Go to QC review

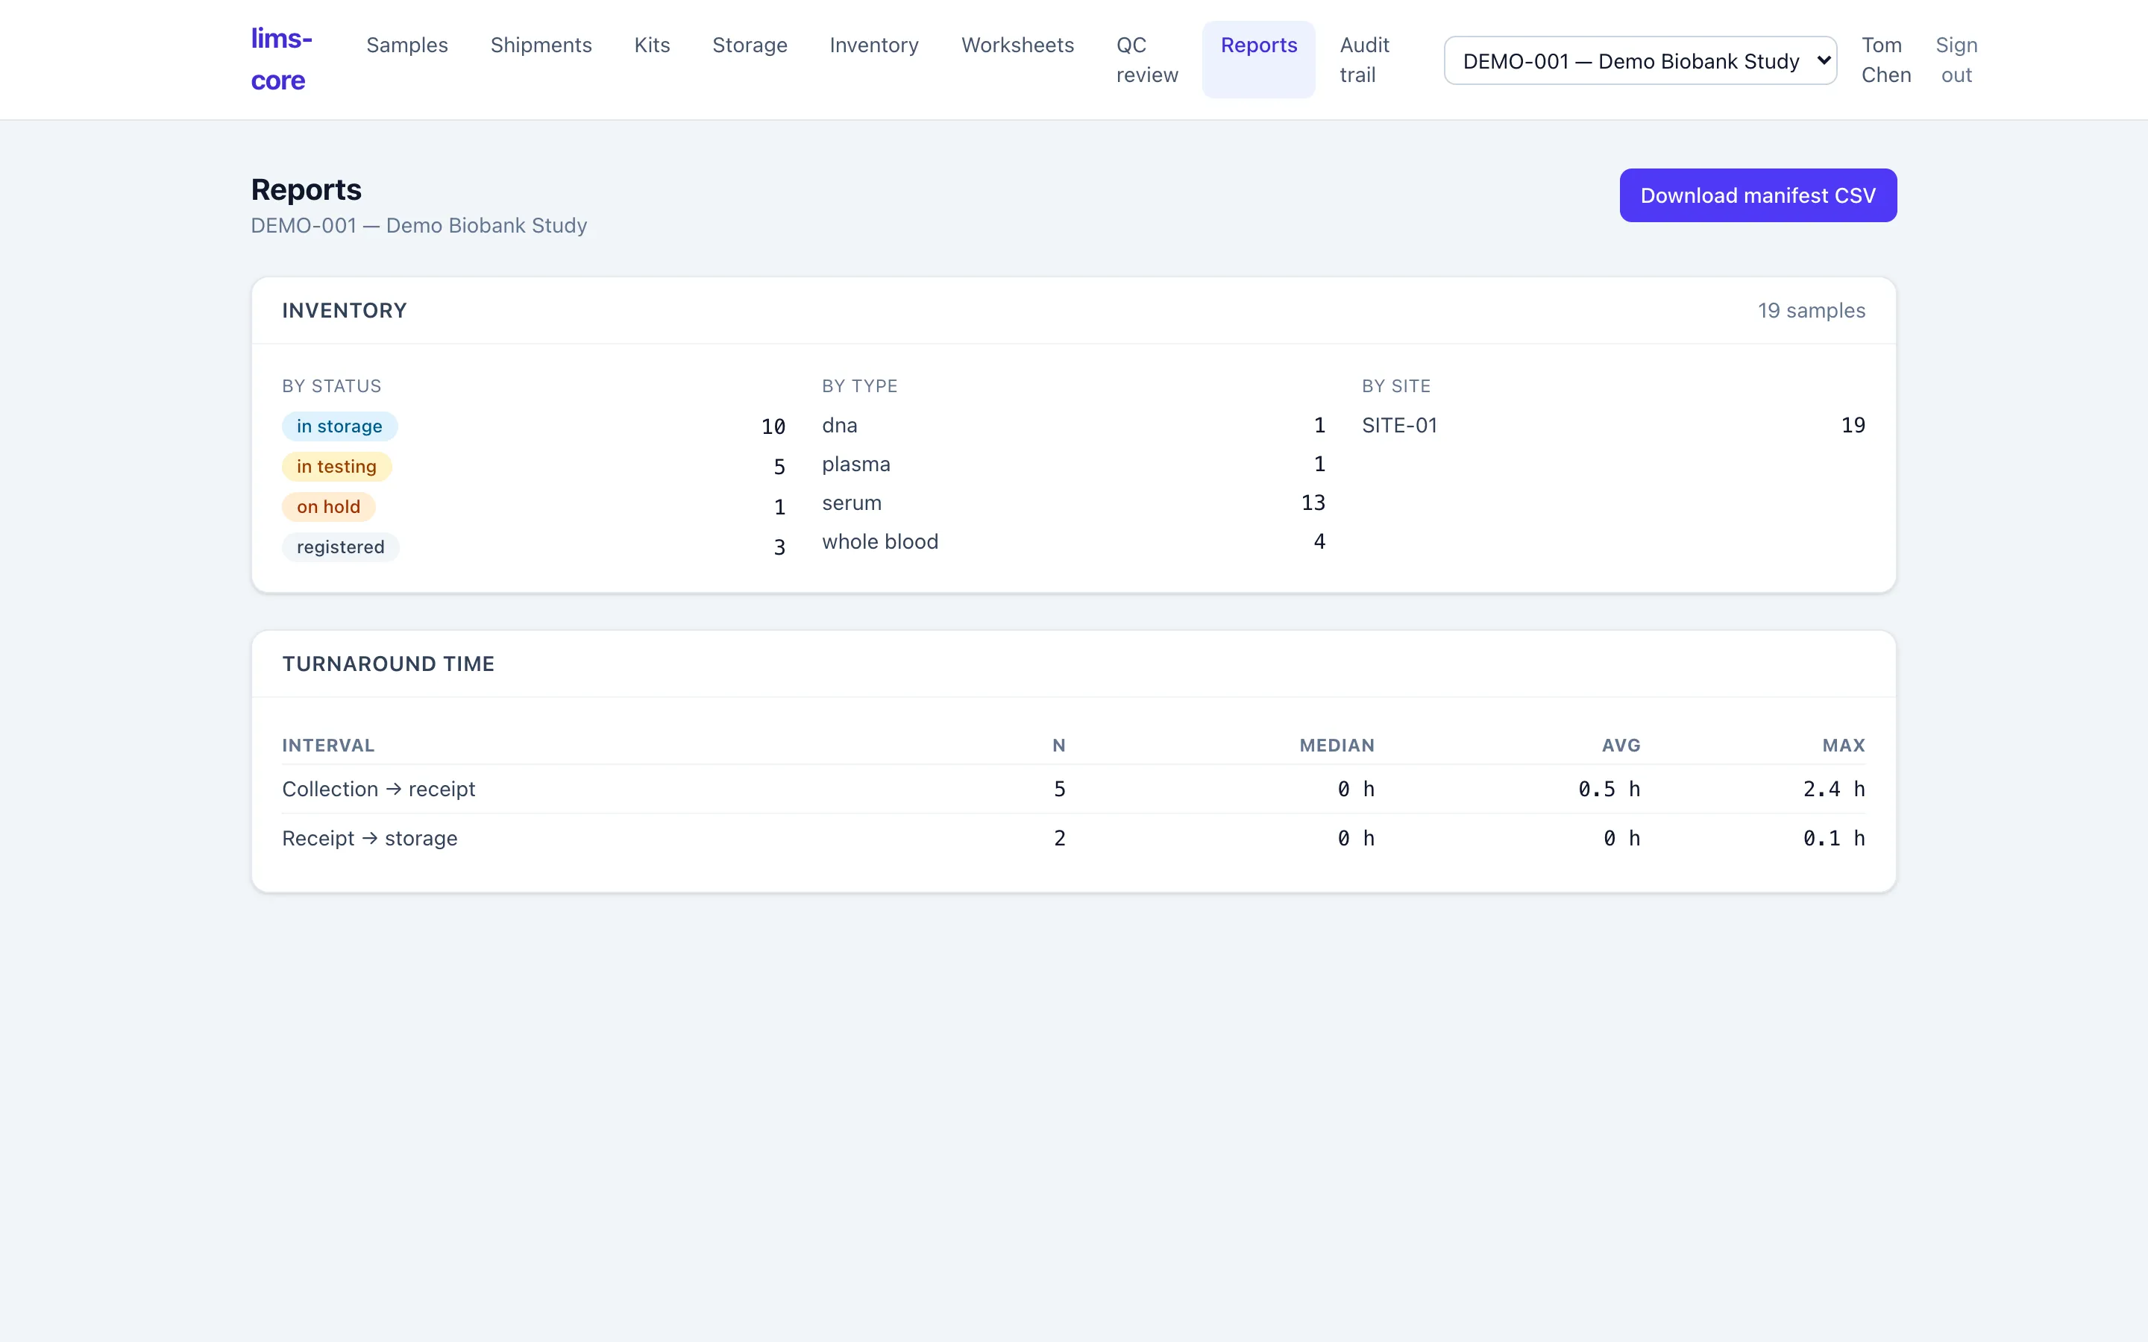tap(1147, 60)
